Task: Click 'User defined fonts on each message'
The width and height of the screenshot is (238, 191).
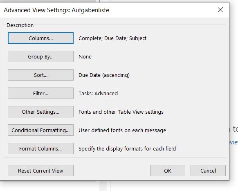Action: click(122, 130)
